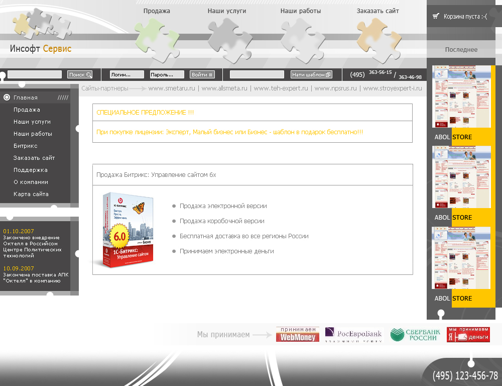
Task: Click Принимаем электронные деньги bullet
Action: (x=227, y=251)
